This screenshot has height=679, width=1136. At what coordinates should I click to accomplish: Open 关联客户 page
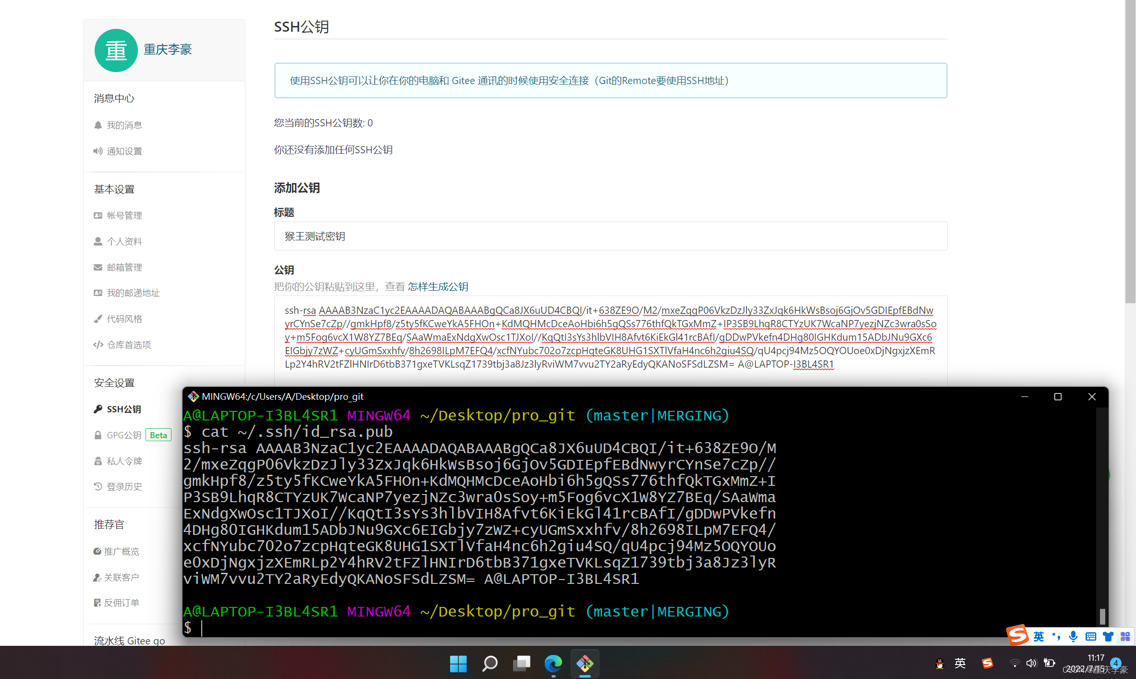[122, 577]
